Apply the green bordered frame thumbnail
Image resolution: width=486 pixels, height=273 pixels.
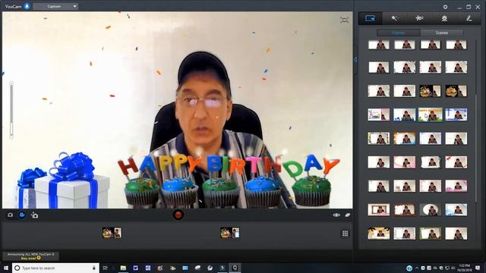(431, 234)
